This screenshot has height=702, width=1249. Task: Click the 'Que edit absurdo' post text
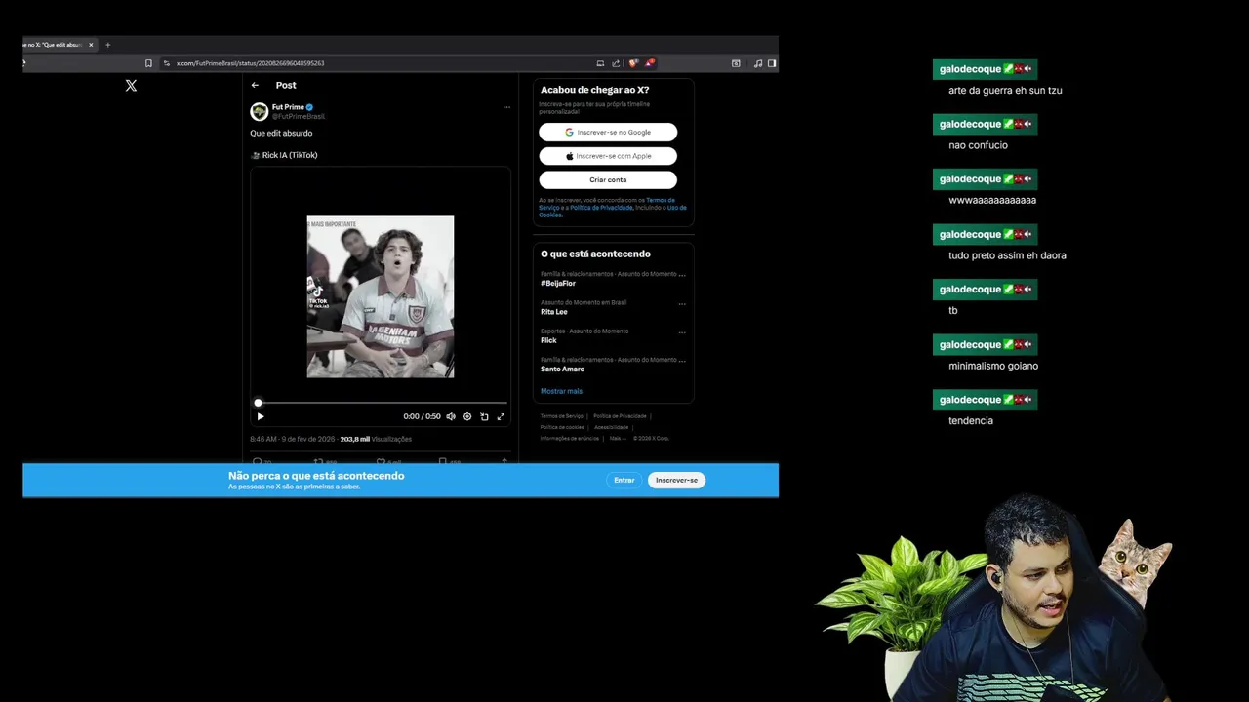coord(281,133)
